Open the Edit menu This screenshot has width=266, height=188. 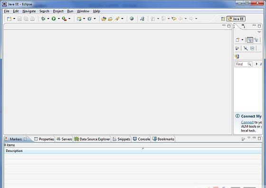(16, 11)
